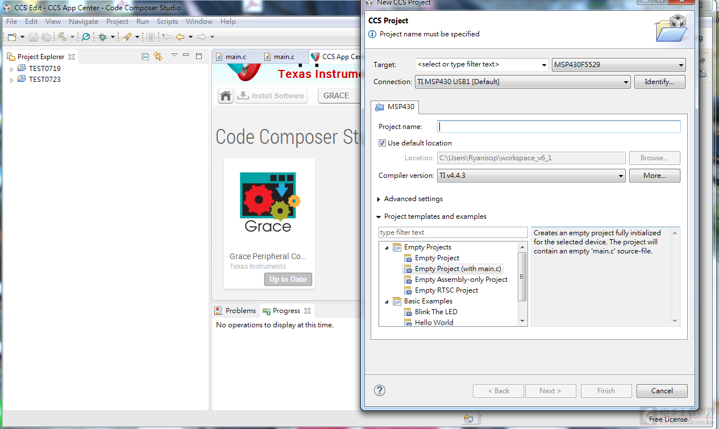The height and width of the screenshot is (429, 719).
Task: Open the Project menu
Action: (x=117, y=22)
